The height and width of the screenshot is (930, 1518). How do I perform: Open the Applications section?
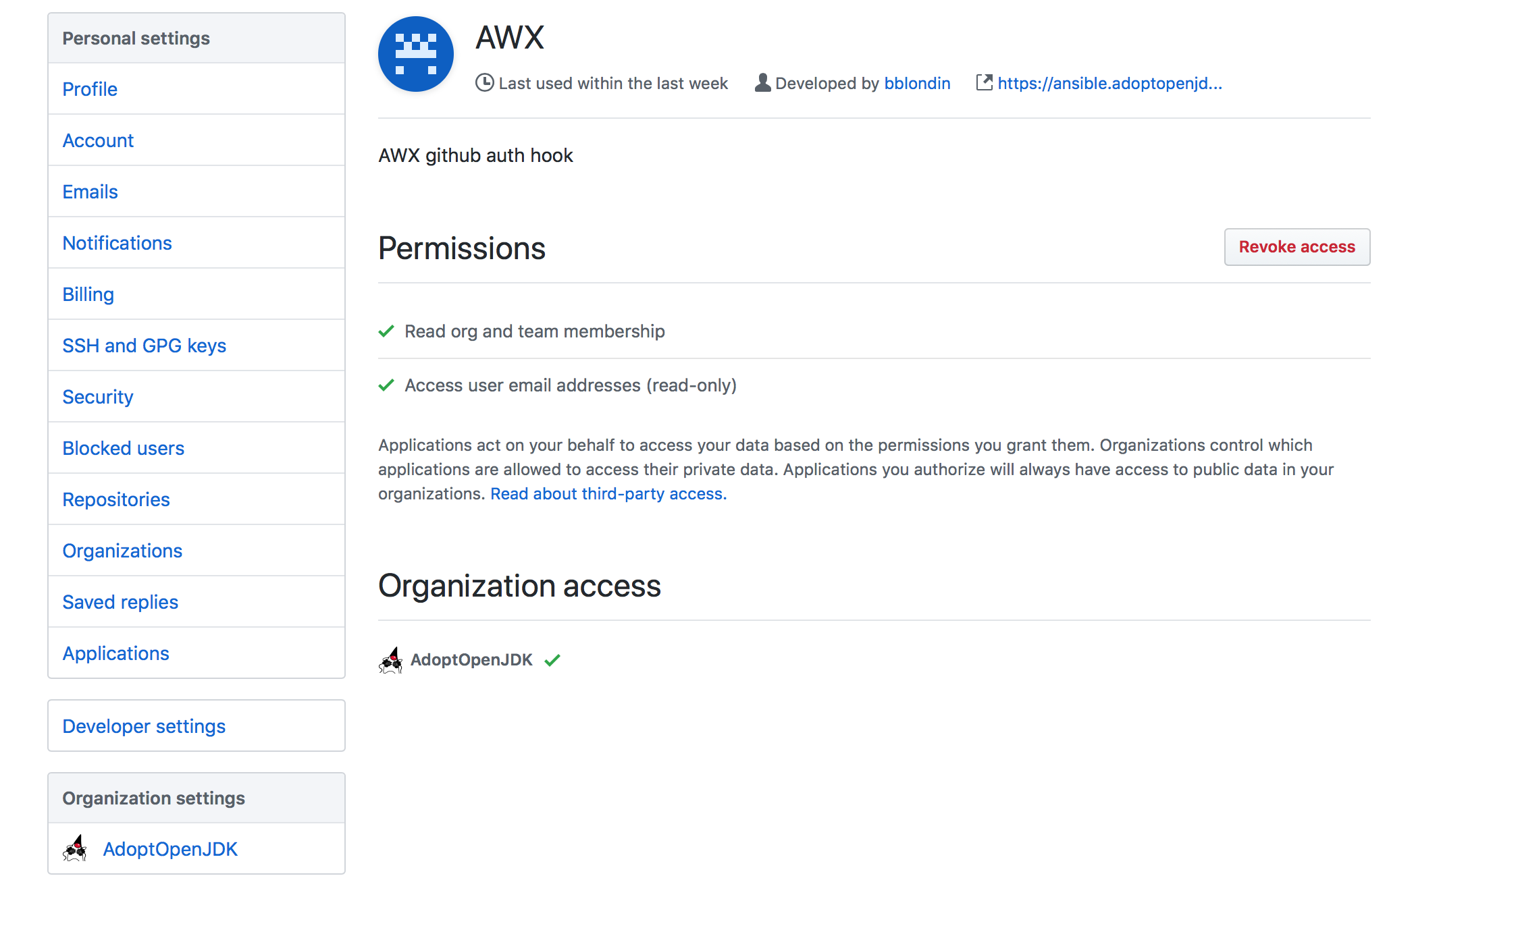115,653
